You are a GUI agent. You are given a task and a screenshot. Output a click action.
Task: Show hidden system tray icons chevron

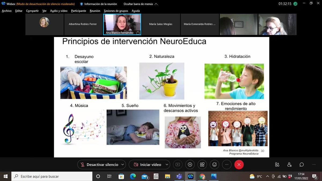tap(268, 176)
